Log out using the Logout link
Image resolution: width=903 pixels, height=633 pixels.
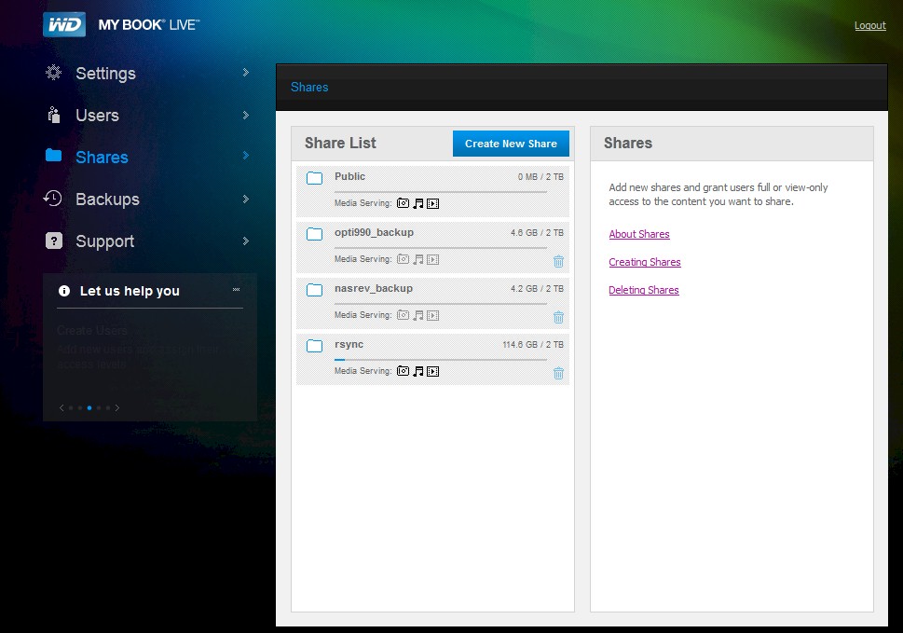coord(870,25)
